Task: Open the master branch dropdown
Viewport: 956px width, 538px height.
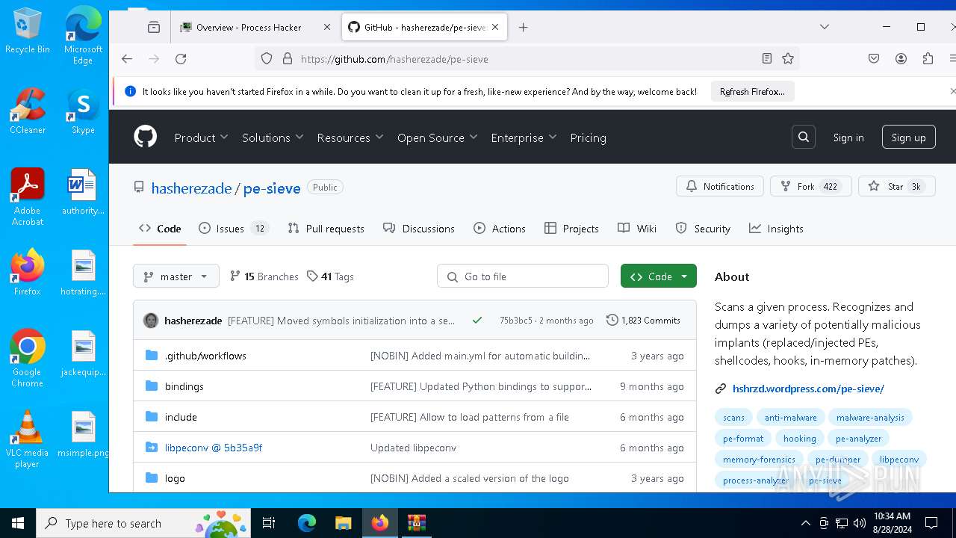Action: click(176, 276)
